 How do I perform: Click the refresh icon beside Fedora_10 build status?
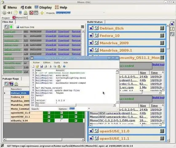tap(96, 36)
